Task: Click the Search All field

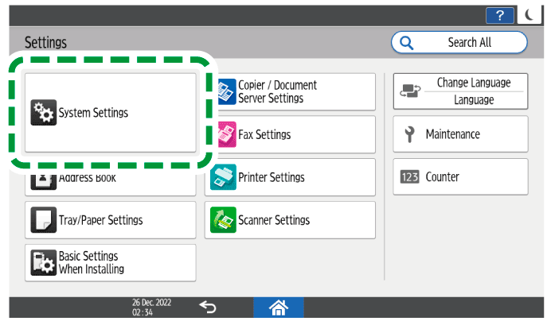Action: tap(459, 42)
